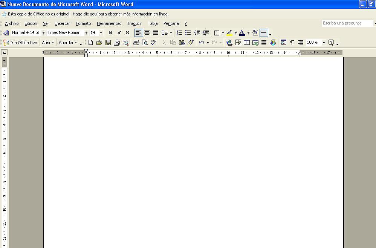This screenshot has width=376, height=248.
Task: Click Microsoft Word Help question icon
Action: click(x=331, y=43)
